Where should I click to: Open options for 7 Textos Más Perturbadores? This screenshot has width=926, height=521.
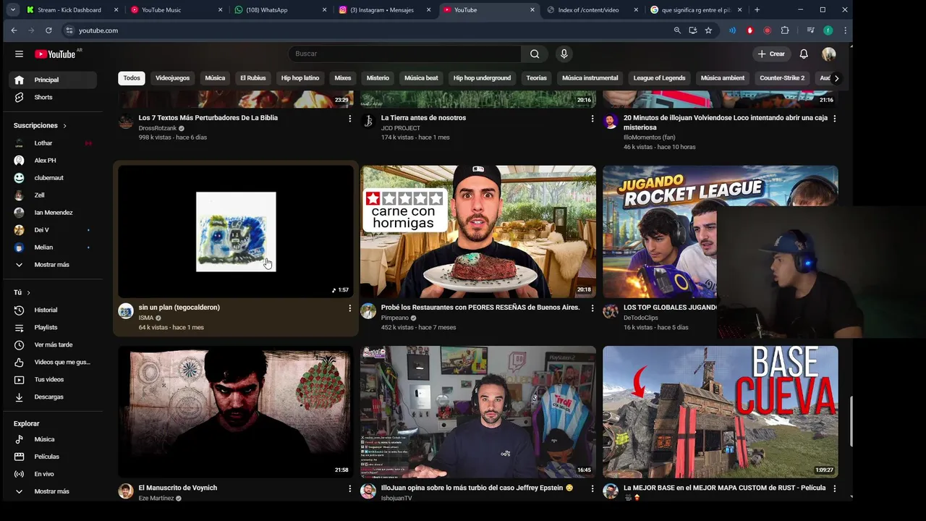tap(349, 119)
